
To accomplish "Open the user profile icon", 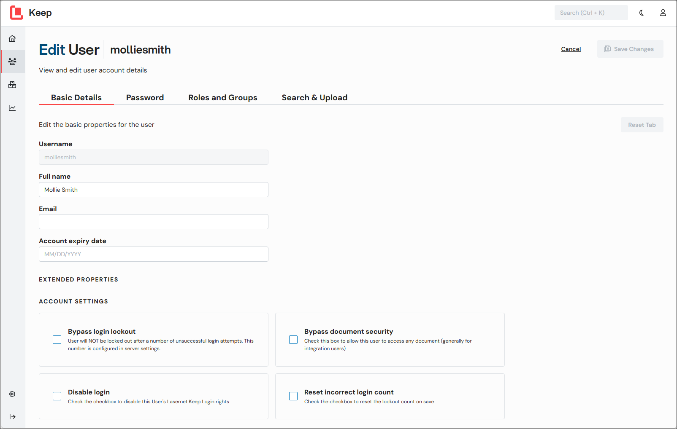I will tap(663, 13).
